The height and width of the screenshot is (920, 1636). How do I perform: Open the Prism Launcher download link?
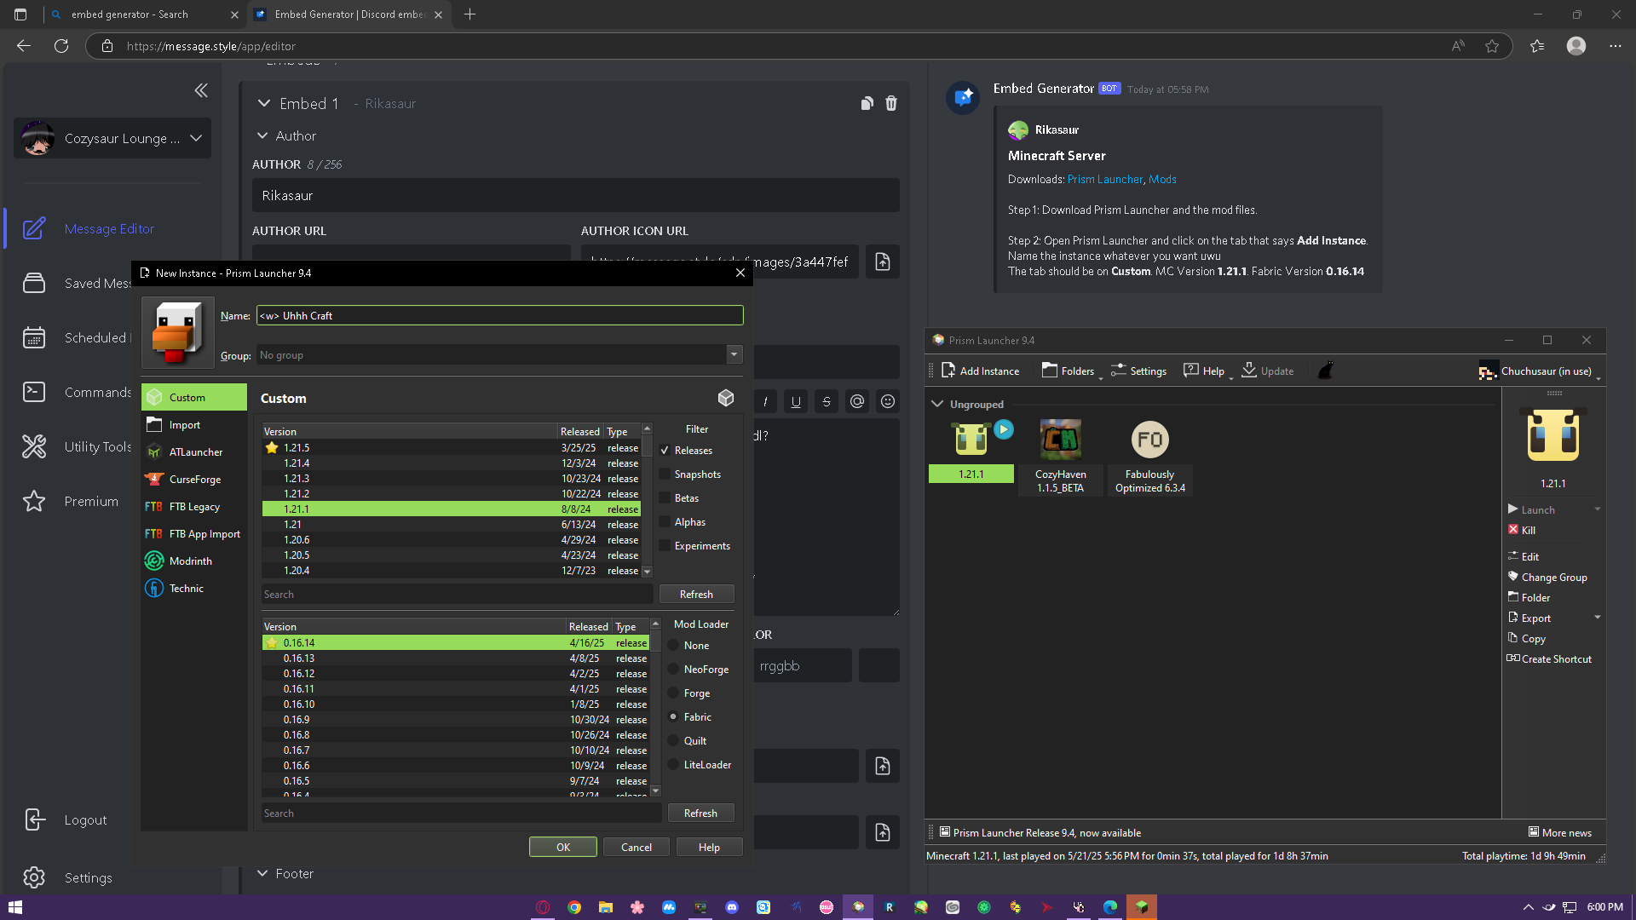tap(1105, 180)
